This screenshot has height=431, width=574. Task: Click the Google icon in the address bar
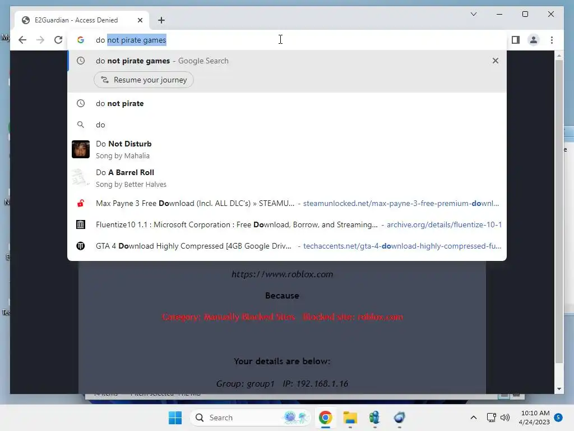(x=81, y=40)
